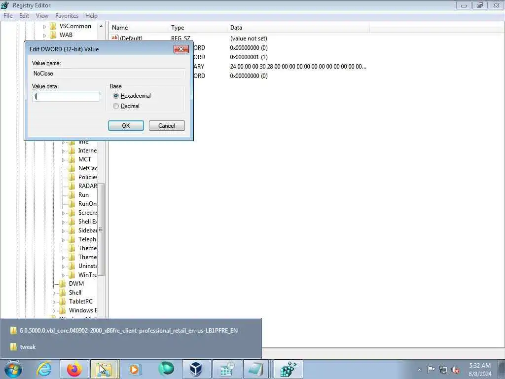The width and height of the screenshot is (505, 379).
Task: Expand the VSCommon key
Action: coord(44,27)
